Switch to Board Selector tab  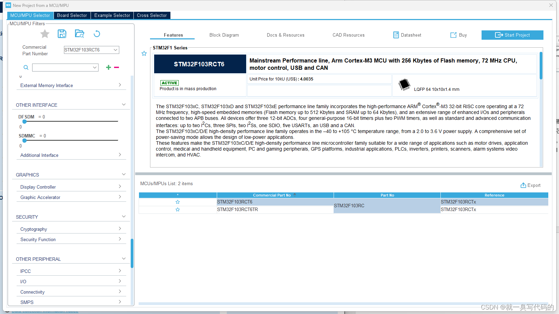pyautogui.click(x=72, y=15)
